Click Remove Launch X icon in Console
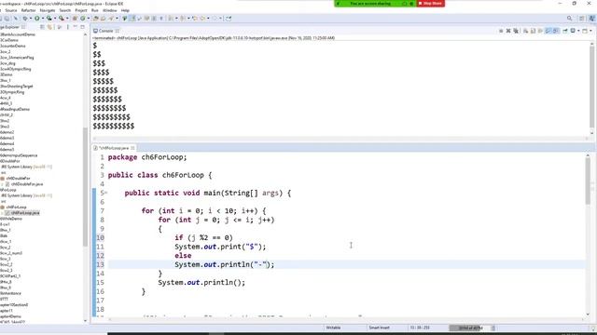The image size is (597, 335). point(508,31)
